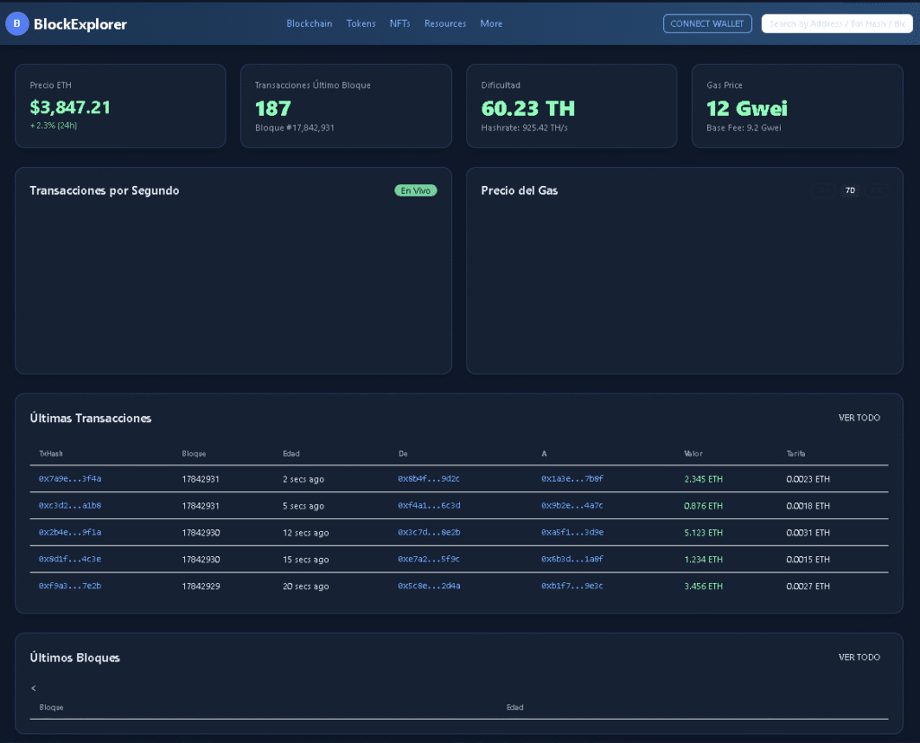
Task: Select the NFTs menu item
Action: 400,23
